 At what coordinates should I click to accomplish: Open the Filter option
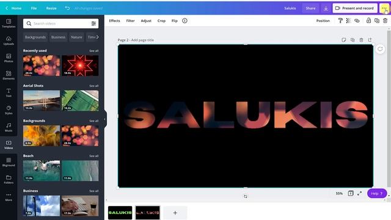click(130, 21)
